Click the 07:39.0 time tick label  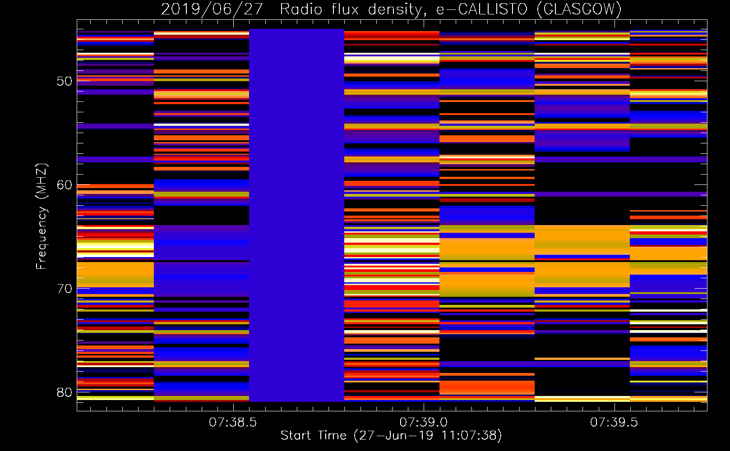click(x=424, y=422)
